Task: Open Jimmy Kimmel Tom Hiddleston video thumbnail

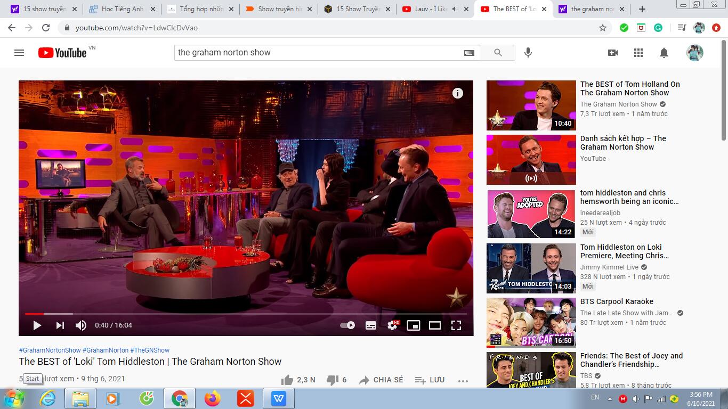Action: click(531, 268)
